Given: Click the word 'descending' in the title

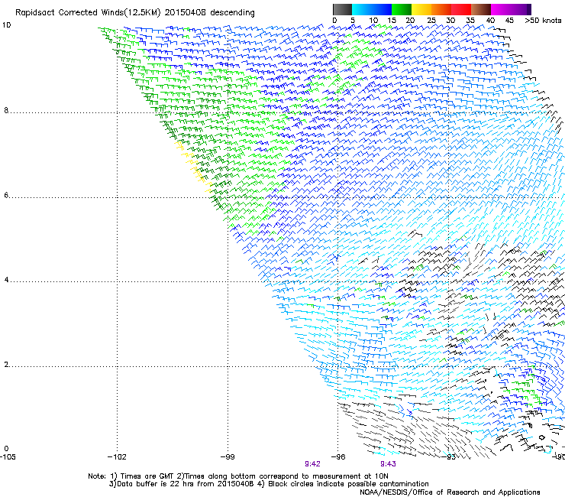Looking at the screenshot, I should pos(232,13).
